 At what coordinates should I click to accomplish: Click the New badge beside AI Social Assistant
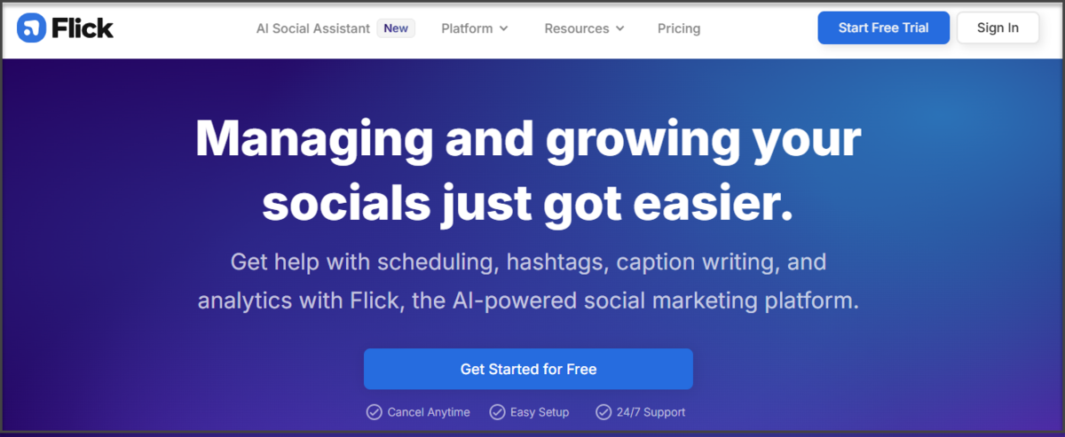coord(396,28)
